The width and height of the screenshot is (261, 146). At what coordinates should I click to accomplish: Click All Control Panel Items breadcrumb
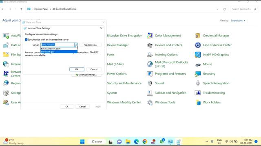64,9
